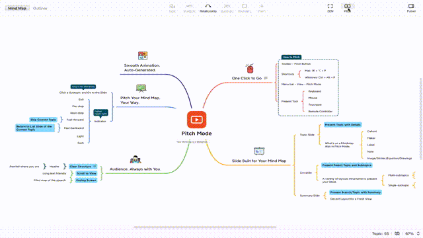Select the Skip Current Topic label

[43, 120]
